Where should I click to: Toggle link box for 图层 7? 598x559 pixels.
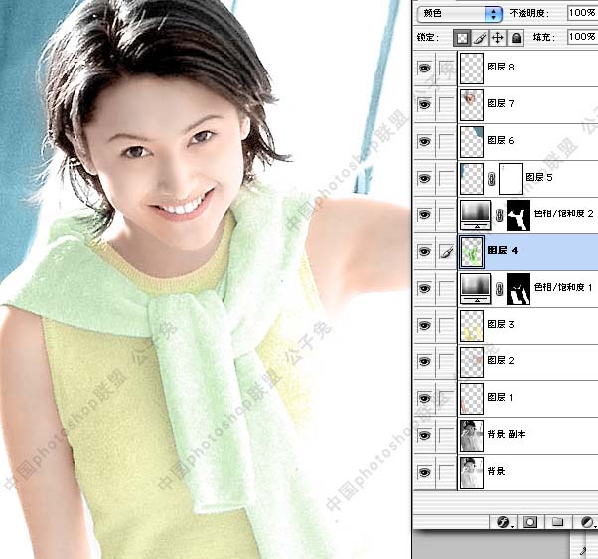pos(446,104)
